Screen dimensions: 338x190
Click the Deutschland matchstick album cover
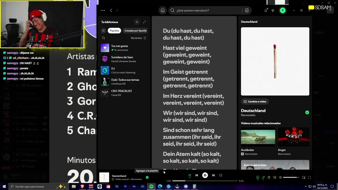(x=275, y=61)
